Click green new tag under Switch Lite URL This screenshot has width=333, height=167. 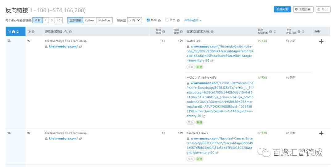199,67
